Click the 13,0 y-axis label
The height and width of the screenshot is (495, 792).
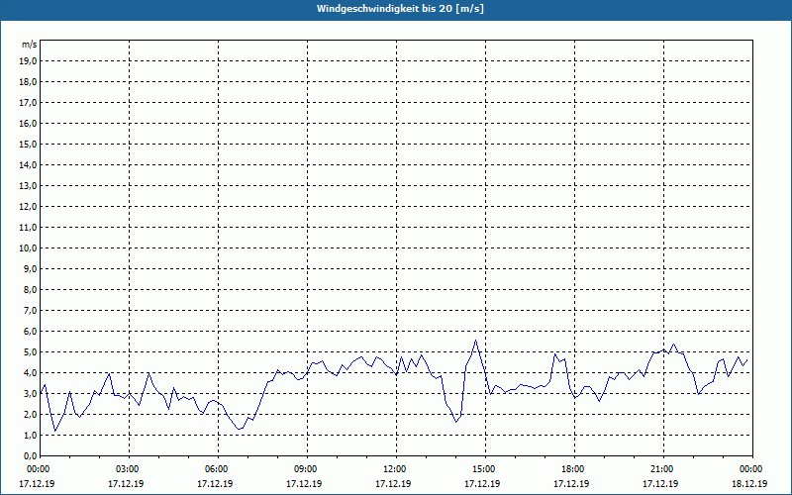point(29,186)
